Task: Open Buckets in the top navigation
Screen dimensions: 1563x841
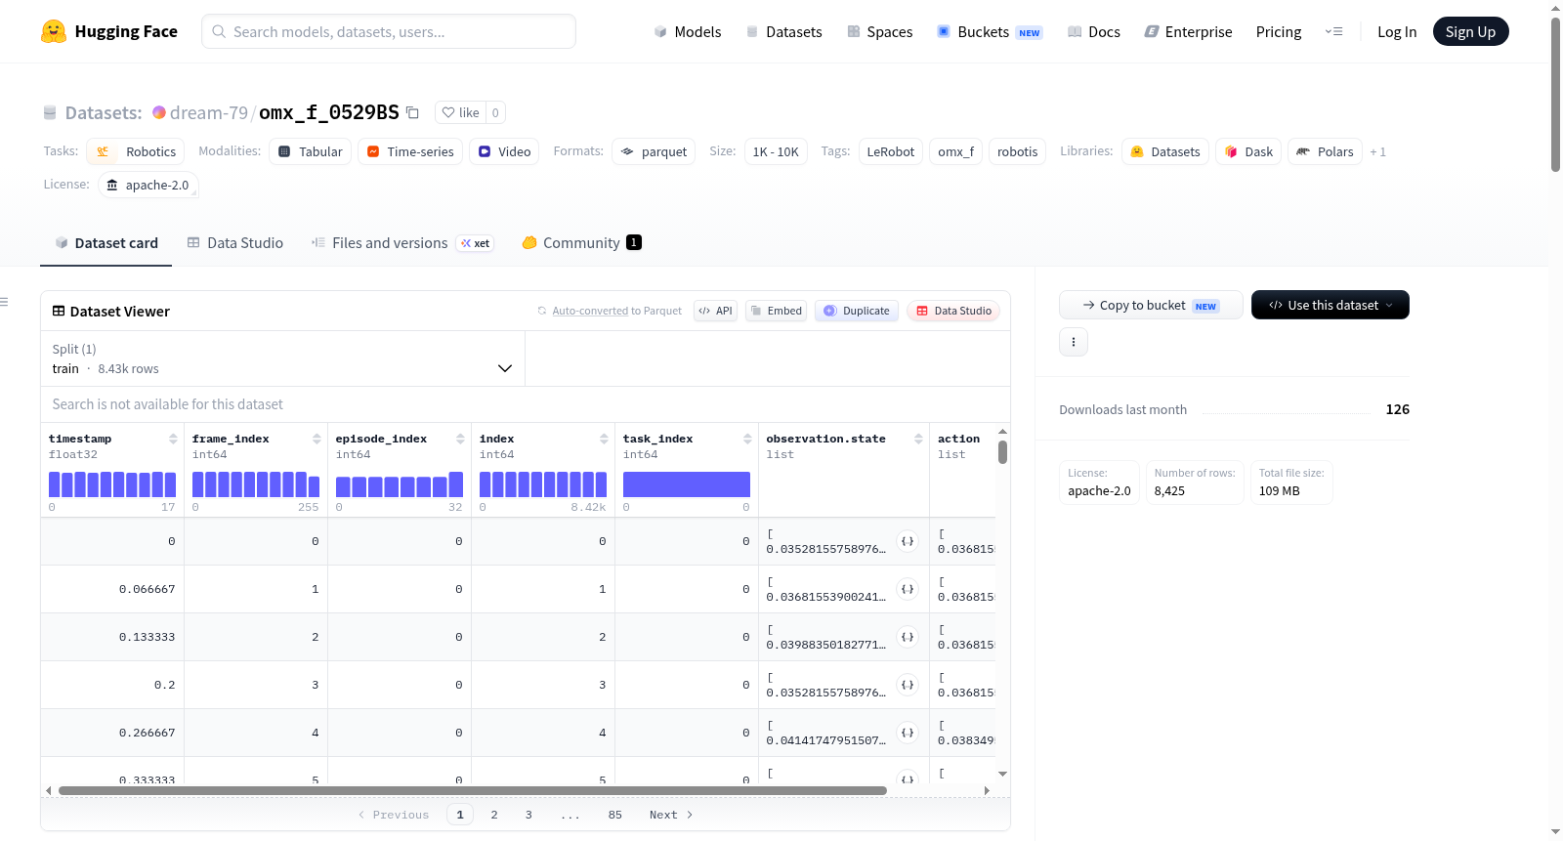Action: coord(990,31)
